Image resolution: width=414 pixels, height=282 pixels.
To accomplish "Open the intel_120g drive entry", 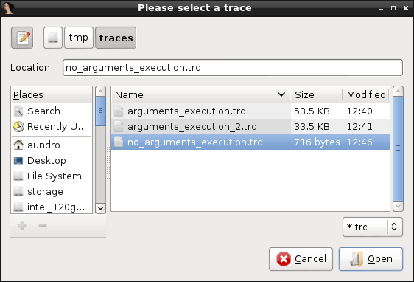I will click(52, 207).
